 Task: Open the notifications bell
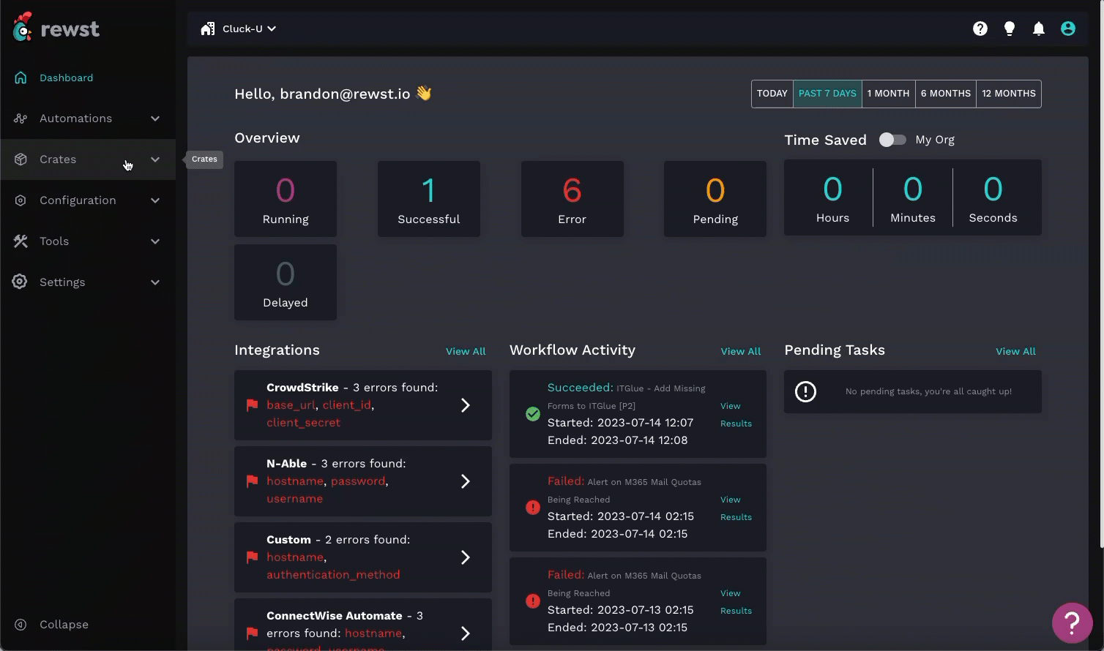[1039, 29]
